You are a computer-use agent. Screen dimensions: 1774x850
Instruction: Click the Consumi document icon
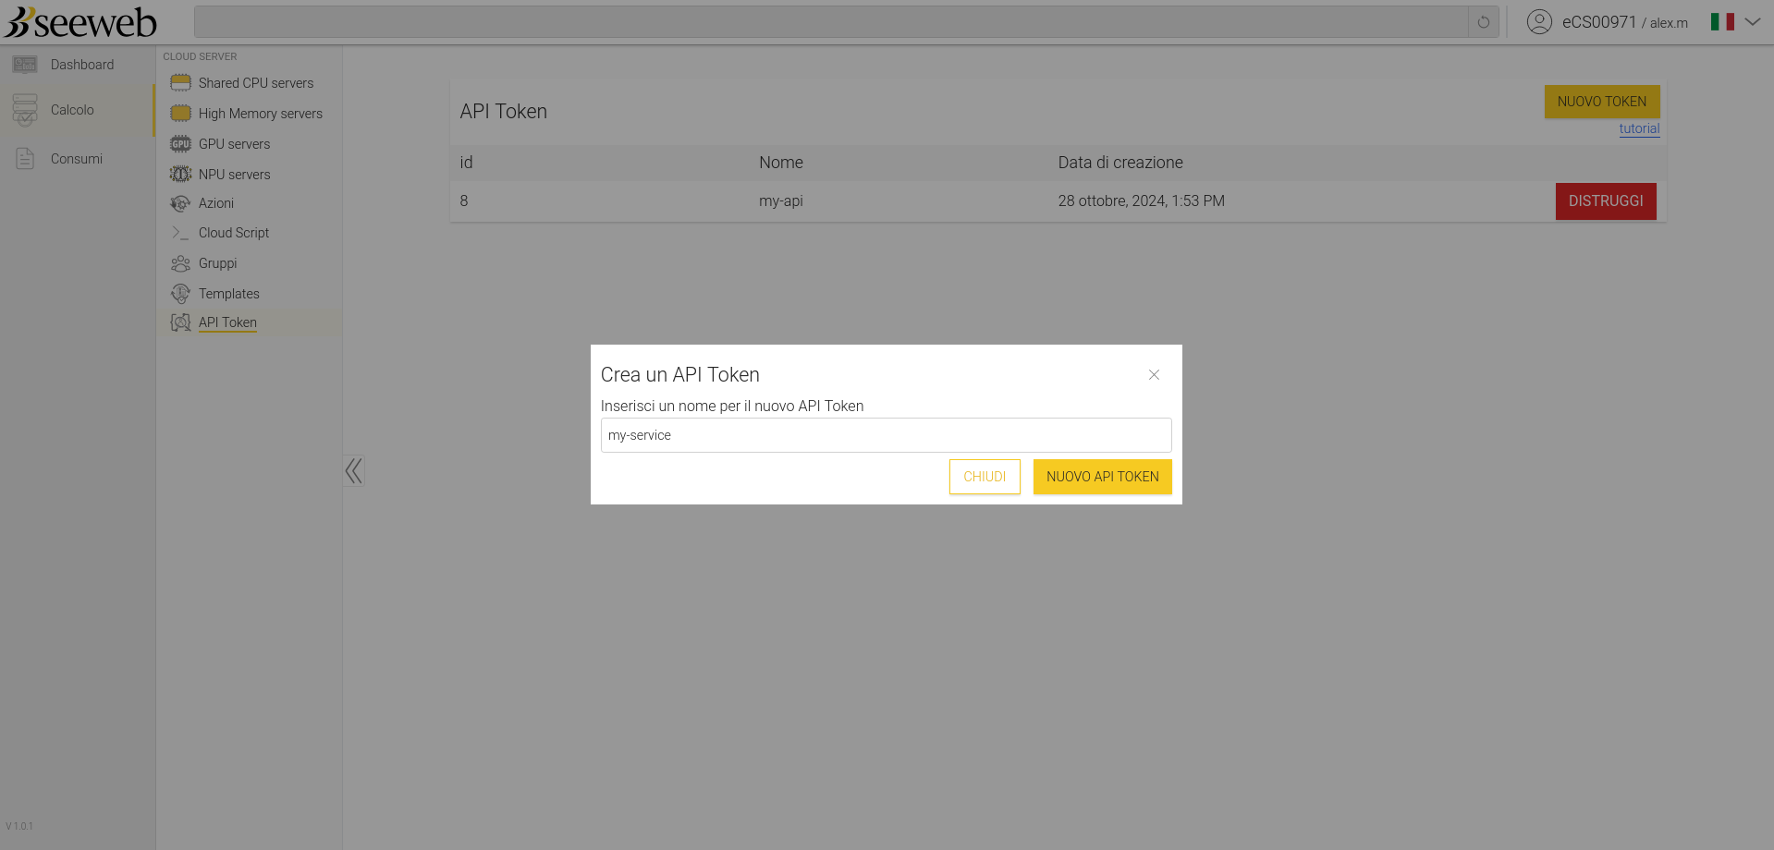(25, 159)
